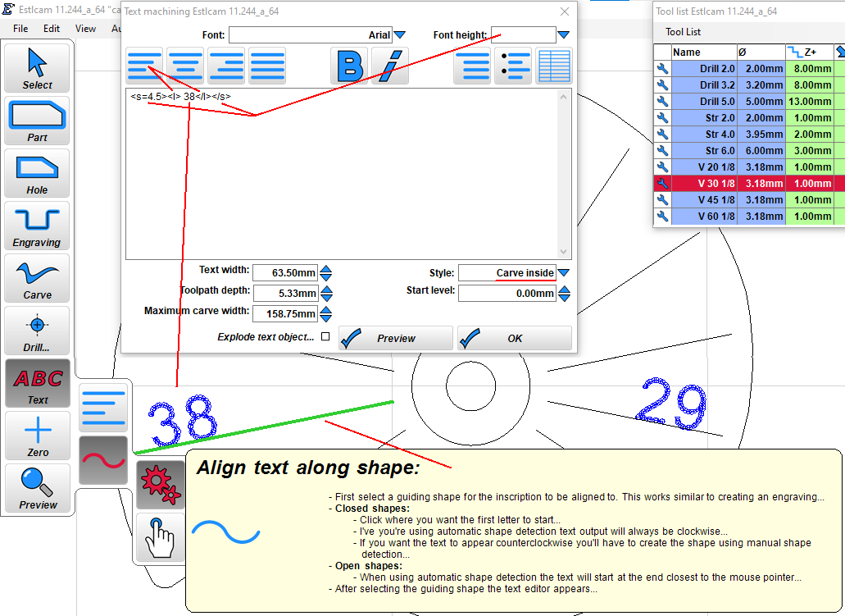The image size is (845, 616).
Task: Click the Ø diameter column header
Action: pyautogui.click(x=761, y=52)
